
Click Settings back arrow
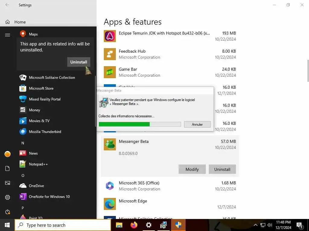coord(7,5)
